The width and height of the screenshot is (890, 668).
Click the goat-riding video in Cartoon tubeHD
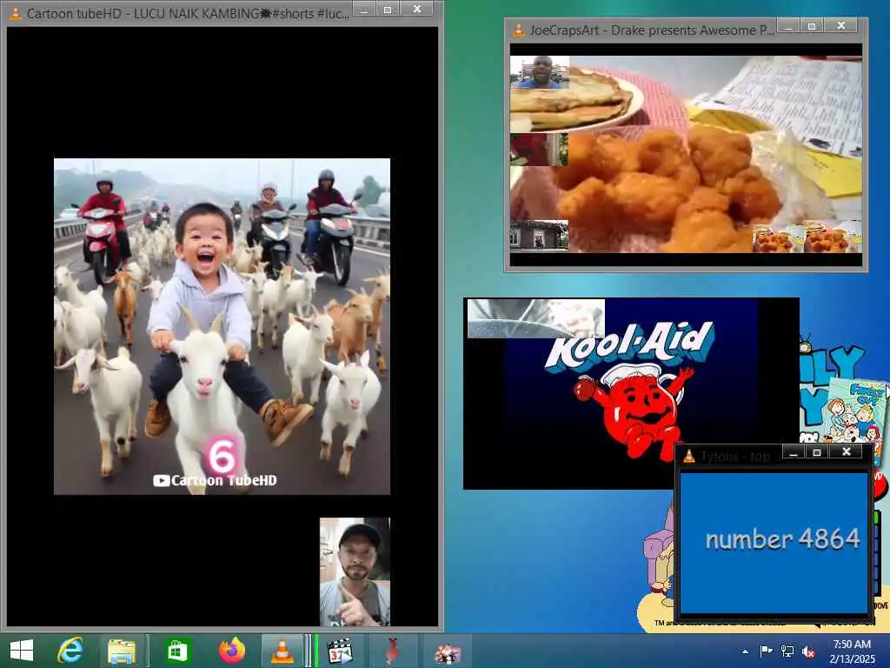pos(222,327)
